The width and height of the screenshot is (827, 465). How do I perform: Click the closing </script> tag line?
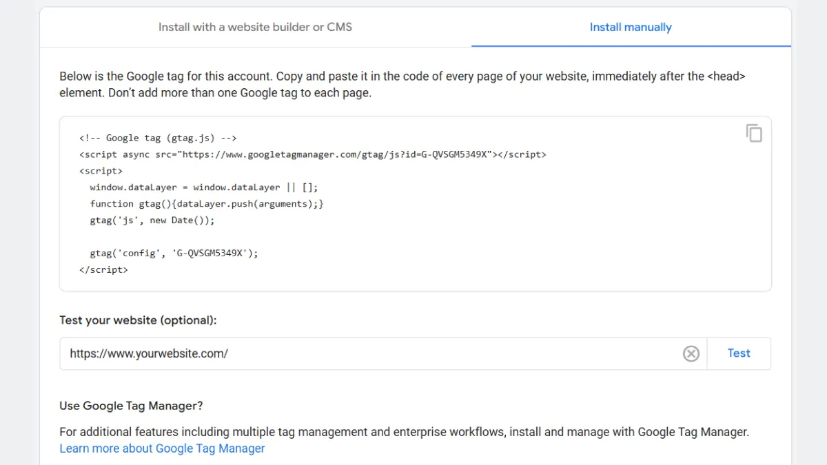pos(103,270)
